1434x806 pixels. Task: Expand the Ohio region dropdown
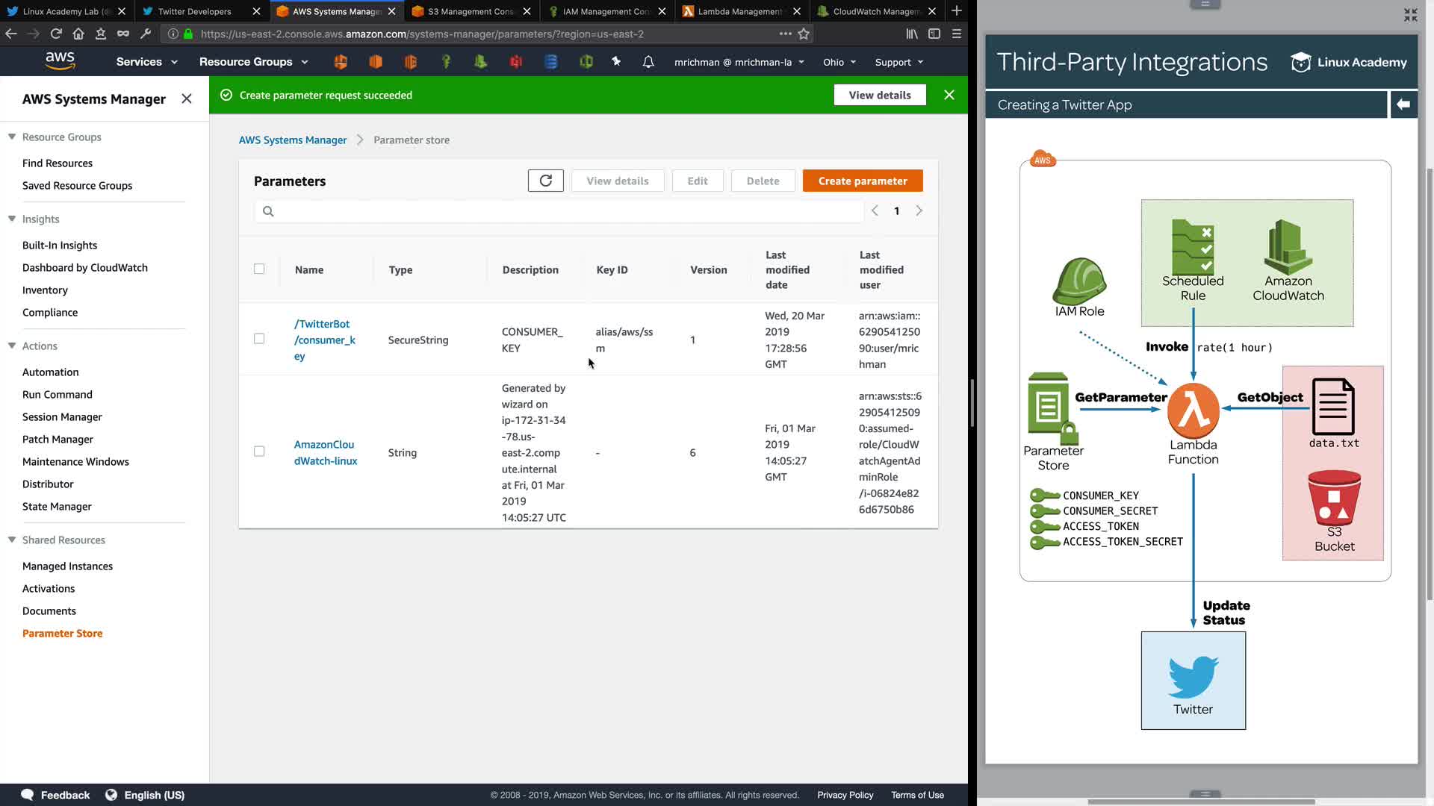click(x=839, y=62)
